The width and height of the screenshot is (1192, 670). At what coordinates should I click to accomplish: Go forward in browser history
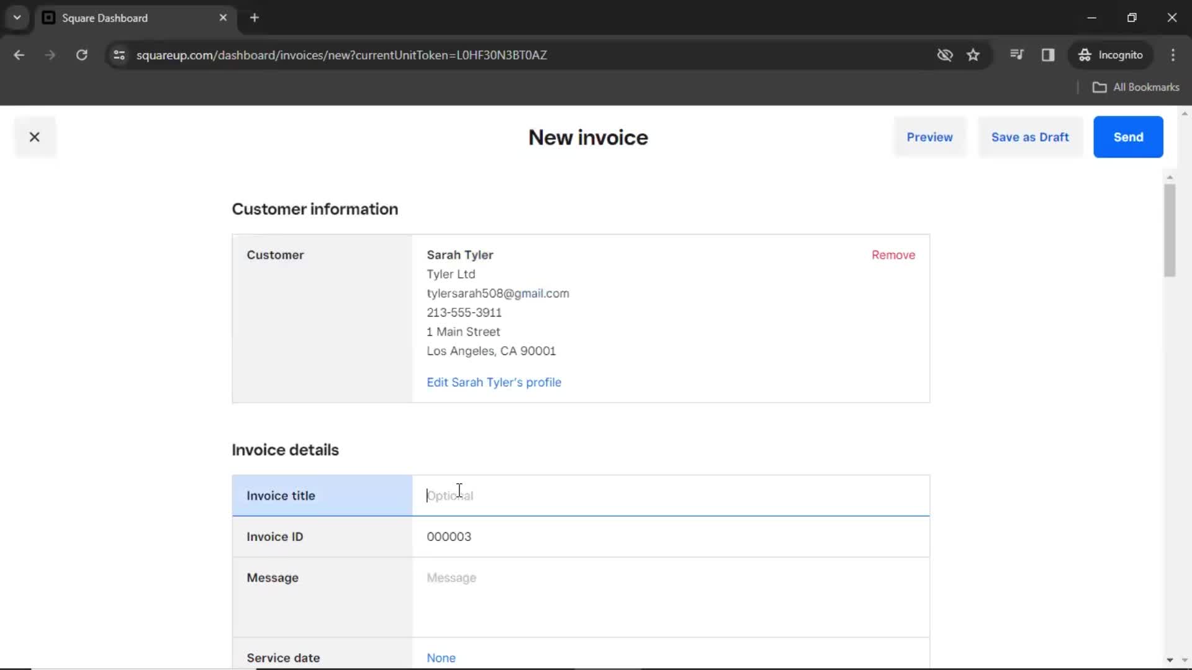coord(50,55)
